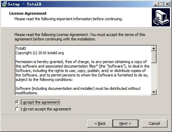Click the setup icon in title bar
The width and height of the screenshot is (172, 132).
click(4, 4)
